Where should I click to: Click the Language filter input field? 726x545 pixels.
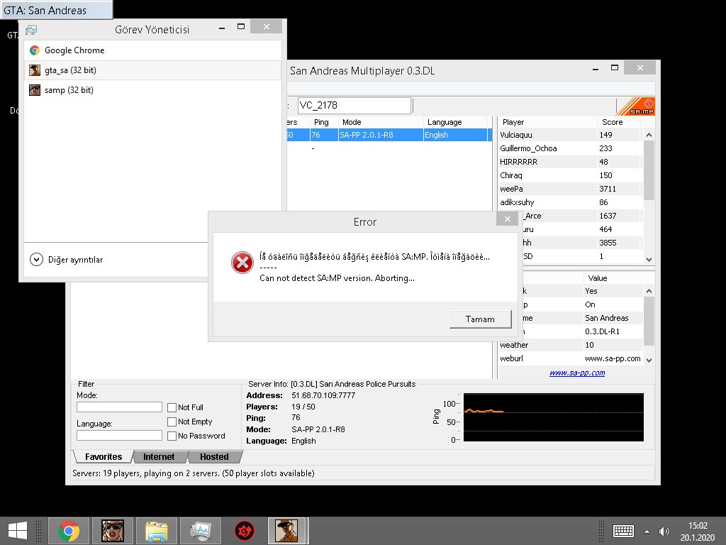pos(119,435)
